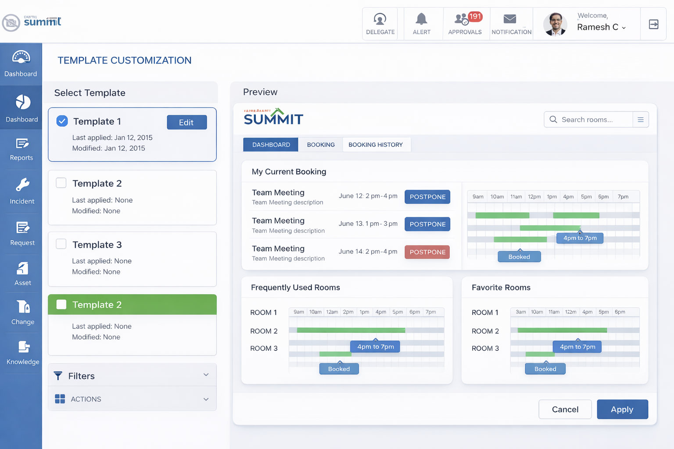674x449 pixels.
Task: Open the Ramesh C user dropdown
Action: click(x=601, y=27)
